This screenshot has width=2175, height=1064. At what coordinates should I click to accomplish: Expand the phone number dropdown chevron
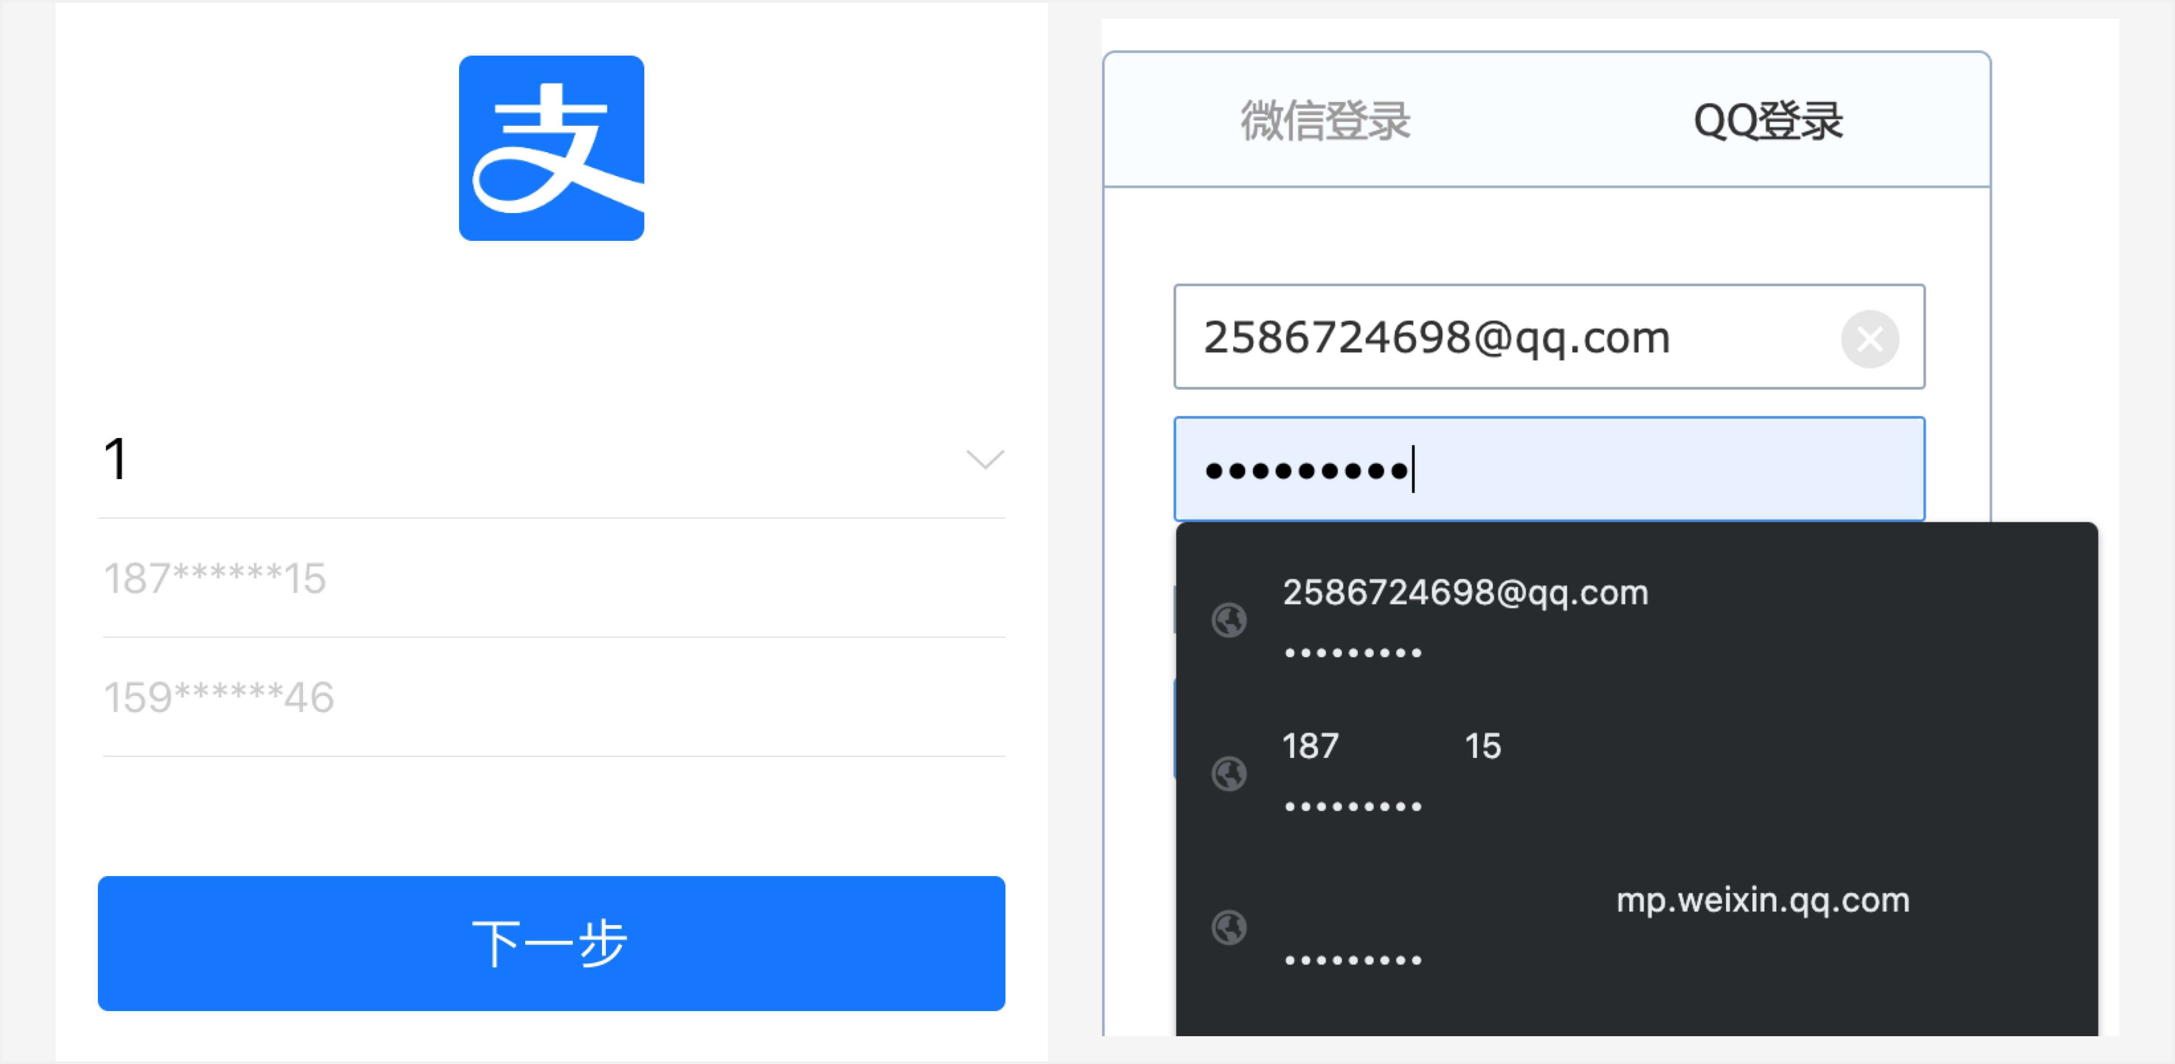click(x=984, y=458)
